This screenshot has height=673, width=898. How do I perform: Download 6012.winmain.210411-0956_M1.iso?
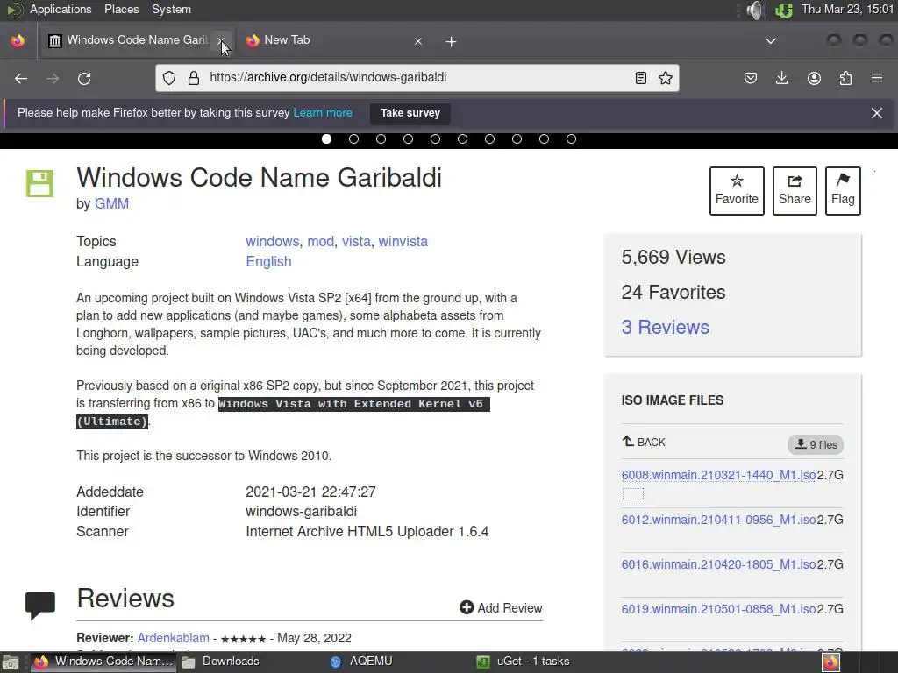click(719, 520)
